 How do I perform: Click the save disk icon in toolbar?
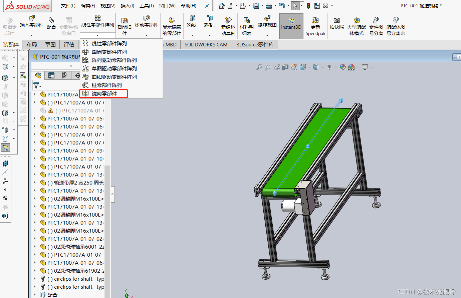[256, 6]
